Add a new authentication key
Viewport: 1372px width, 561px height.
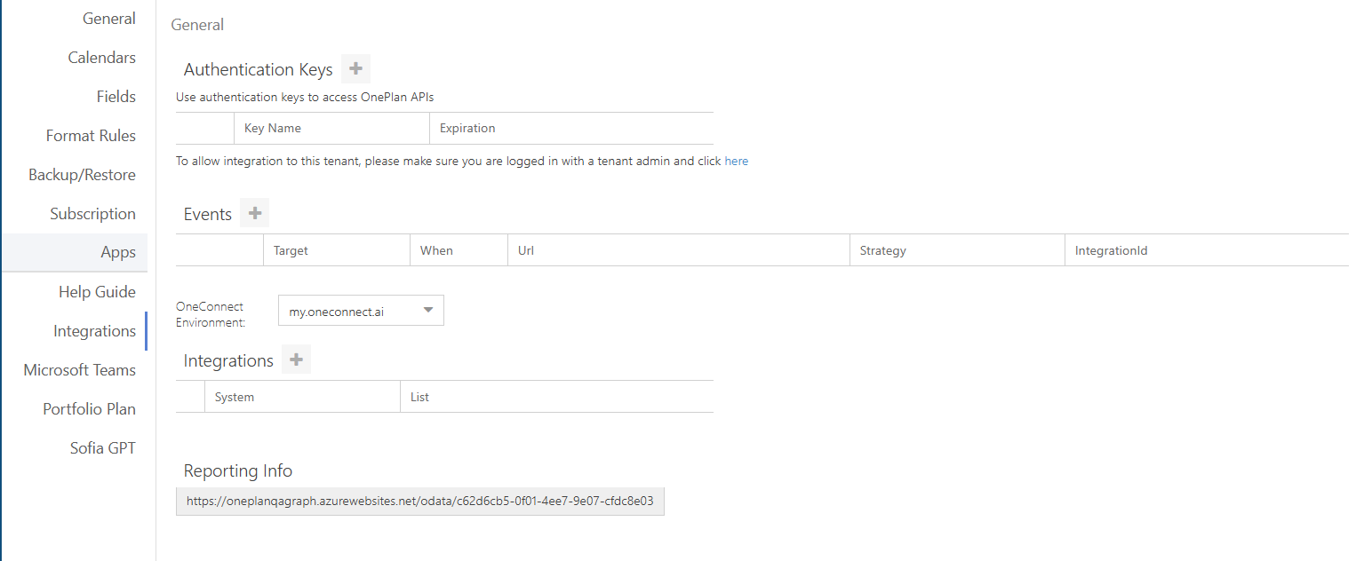[x=355, y=68]
